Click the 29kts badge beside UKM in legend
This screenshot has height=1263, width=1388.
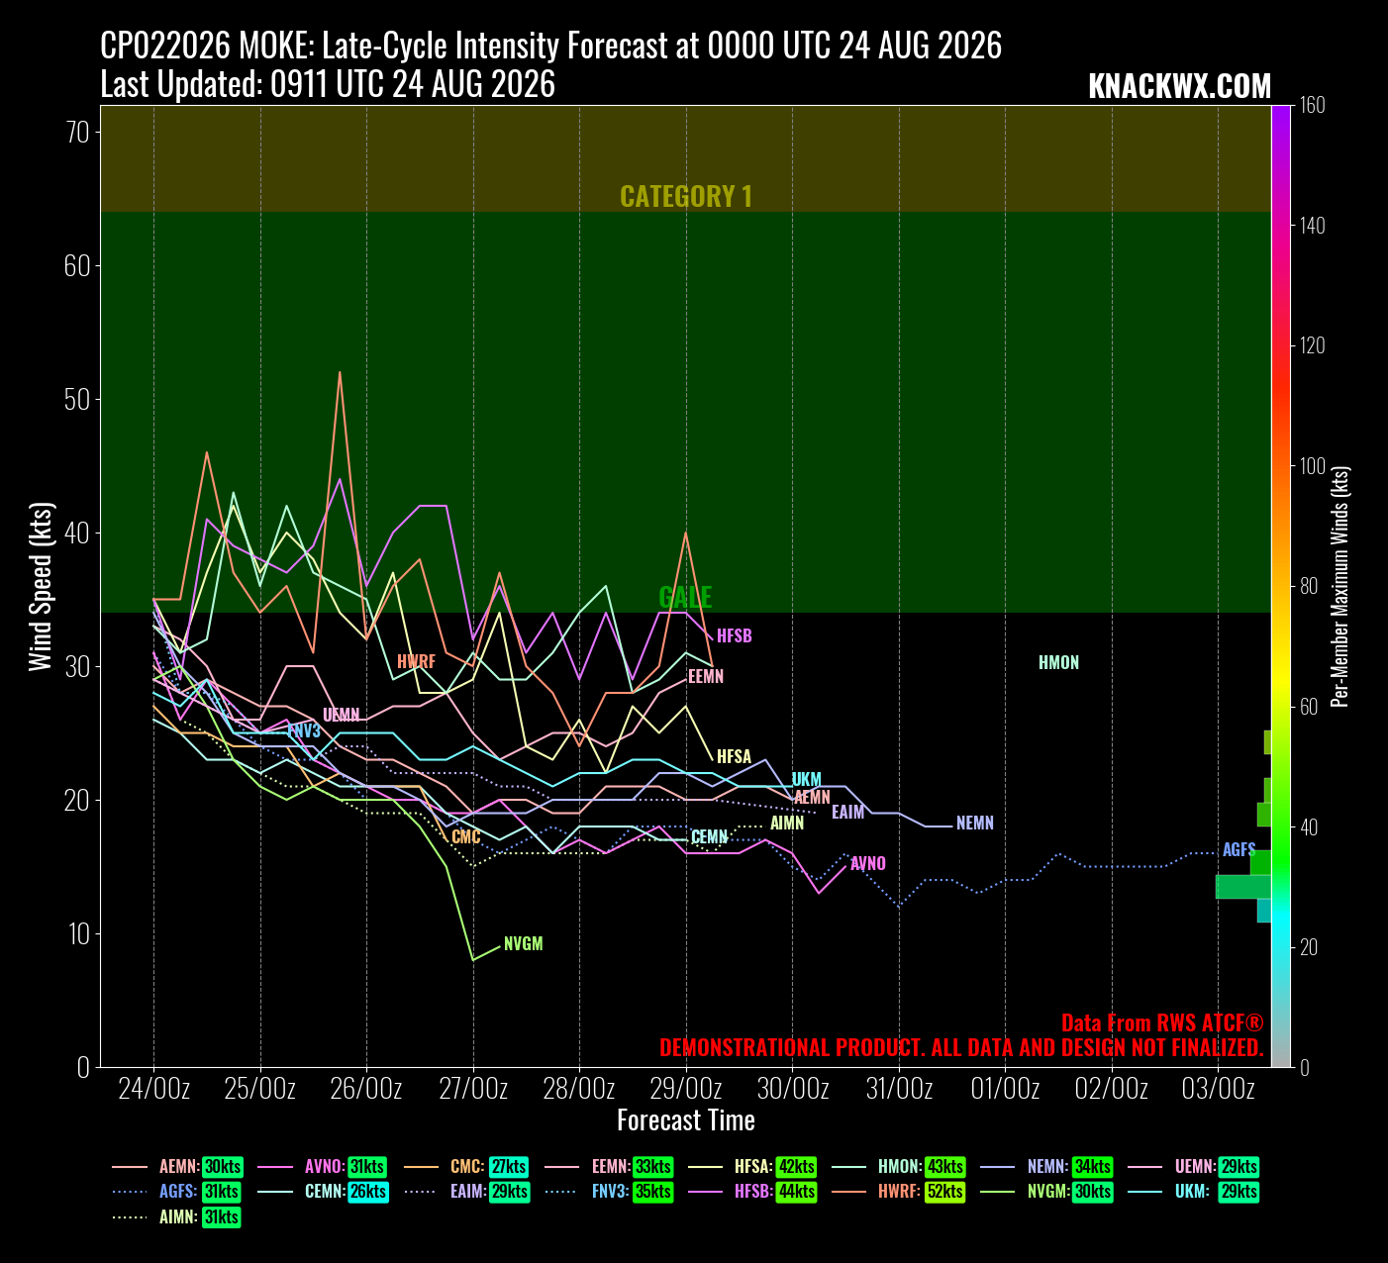coord(1239,1192)
